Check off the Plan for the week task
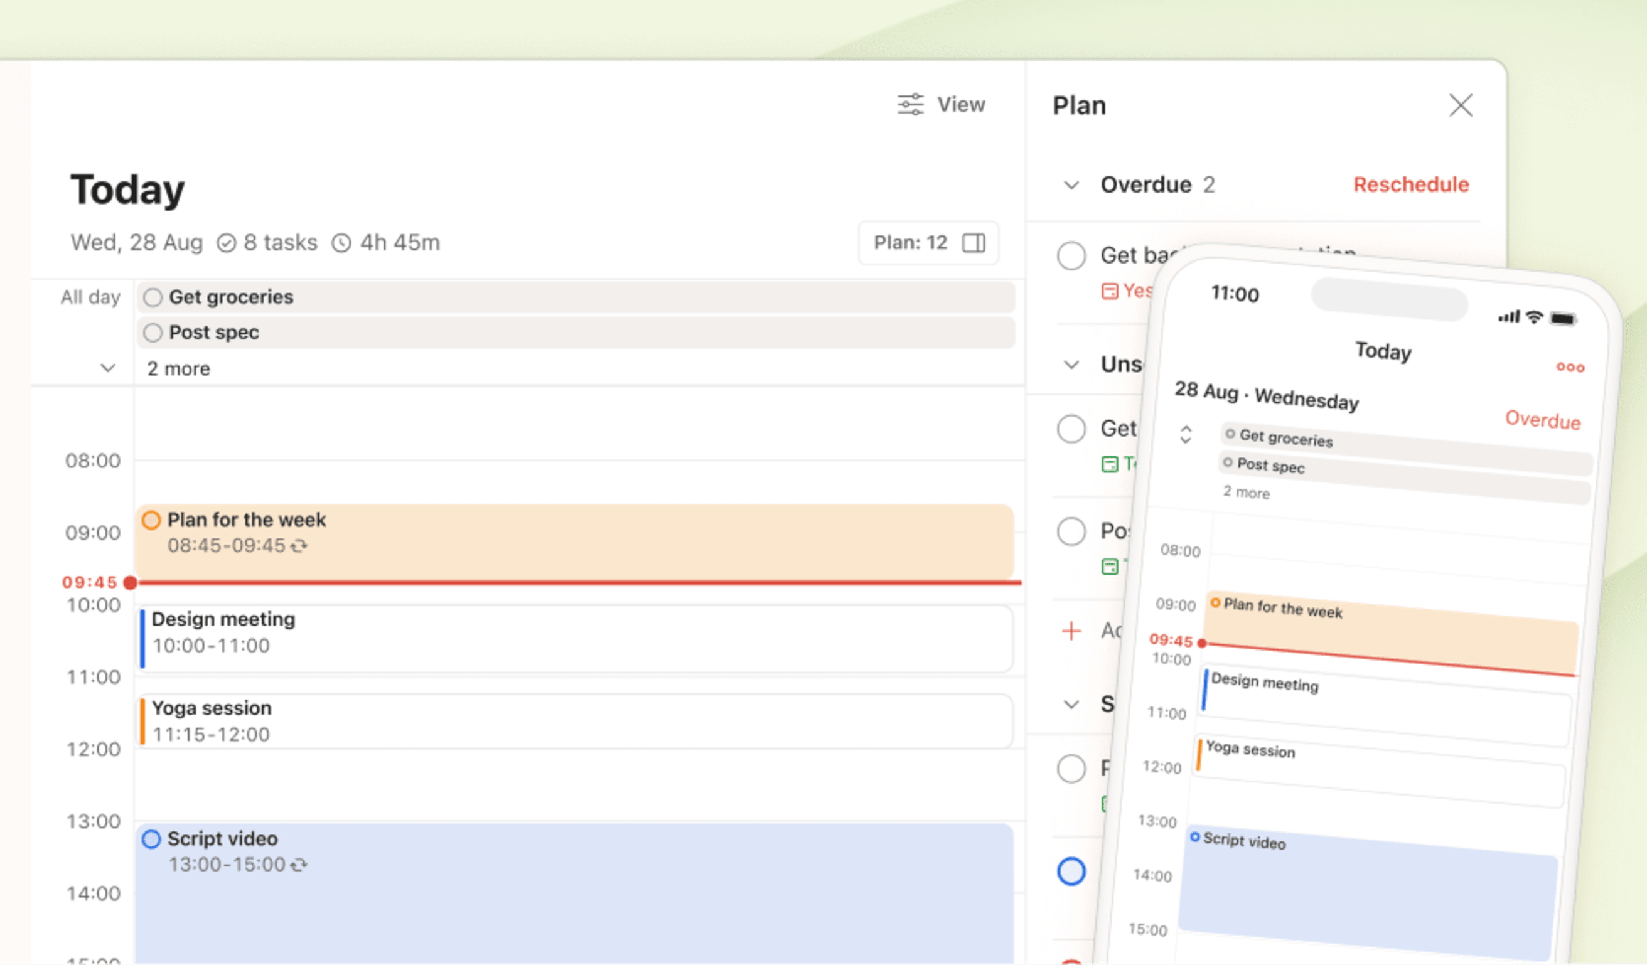 [x=151, y=520]
